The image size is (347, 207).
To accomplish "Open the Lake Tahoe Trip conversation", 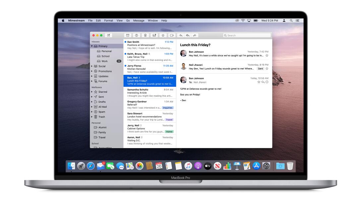I will click(150, 57).
